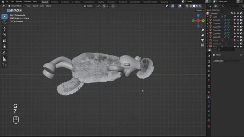Open the Modifier wrench properties tab
The width and height of the screenshot is (244, 137).
(x=209, y=97)
